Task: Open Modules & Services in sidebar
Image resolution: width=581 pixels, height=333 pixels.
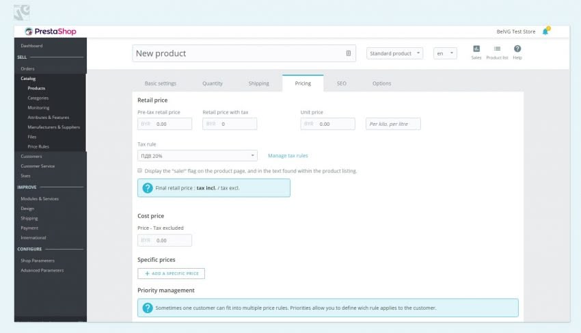Action: (40, 199)
